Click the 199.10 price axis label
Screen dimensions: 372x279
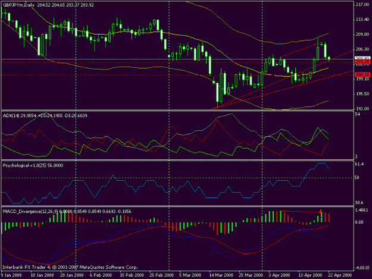click(x=362, y=79)
